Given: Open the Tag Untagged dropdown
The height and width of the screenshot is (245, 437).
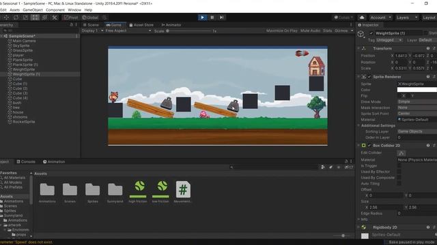Looking at the screenshot, I should [x=389, y=40].
